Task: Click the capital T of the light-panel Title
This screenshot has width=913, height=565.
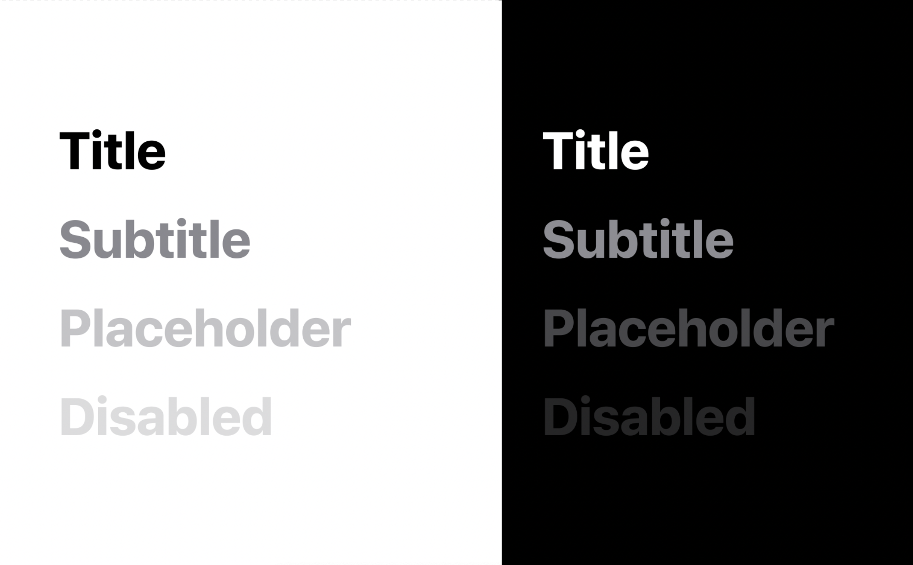Action: click(74, 150)
